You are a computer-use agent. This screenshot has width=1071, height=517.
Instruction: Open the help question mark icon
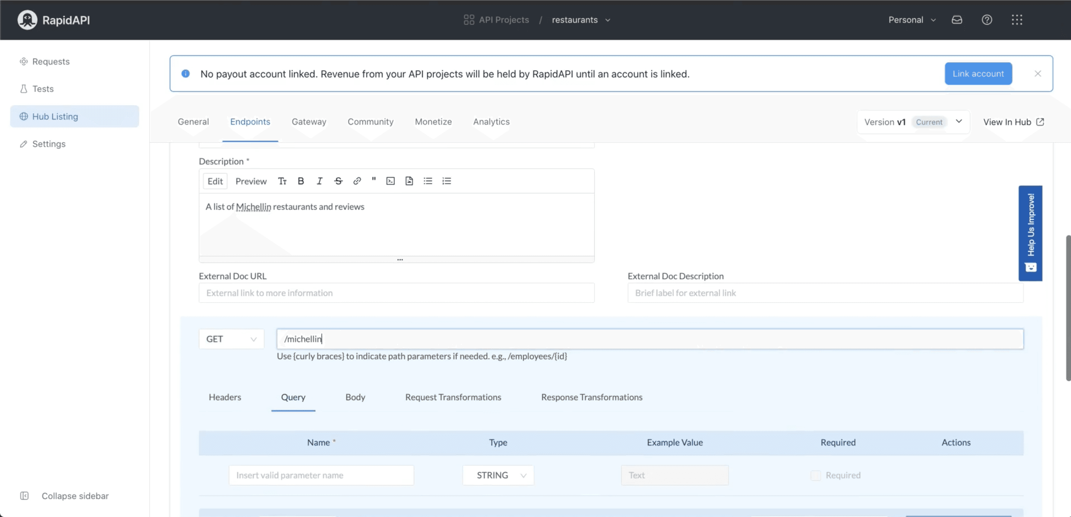pos(987,19)
